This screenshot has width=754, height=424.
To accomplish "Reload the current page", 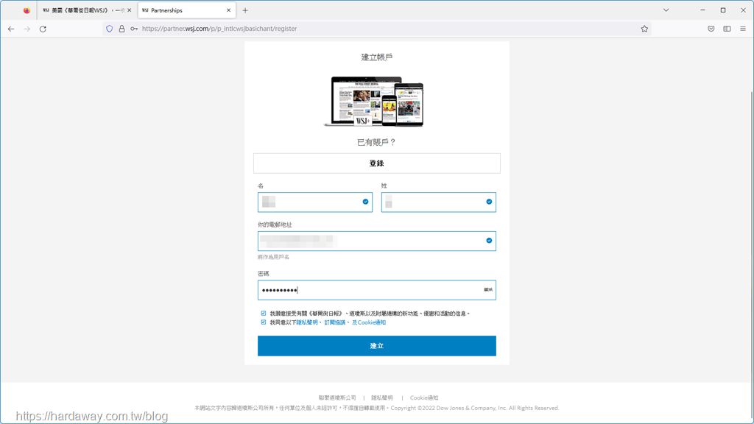I will tap(43, 29).
